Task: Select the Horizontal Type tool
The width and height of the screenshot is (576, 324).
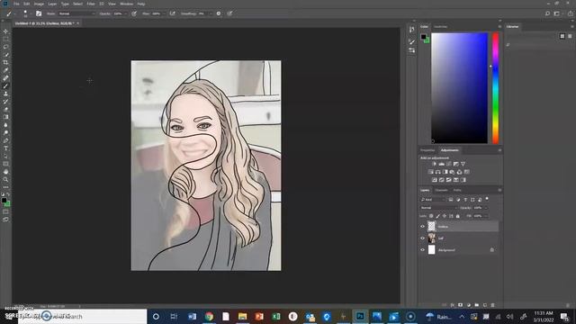Action: [x=5, y=148]
